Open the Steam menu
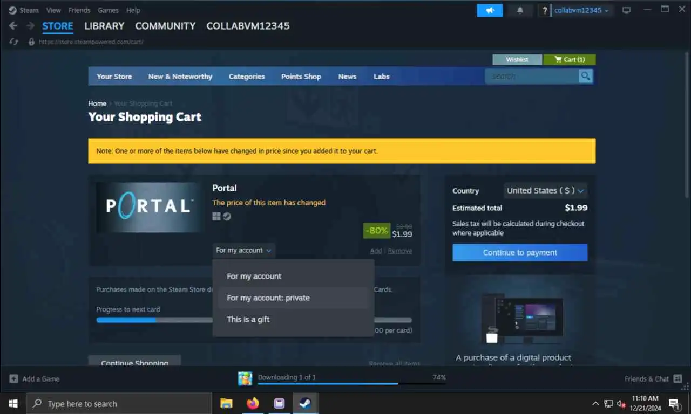This screenshot has height=414, width=691. pyautogui.click(x=29, y=10)
